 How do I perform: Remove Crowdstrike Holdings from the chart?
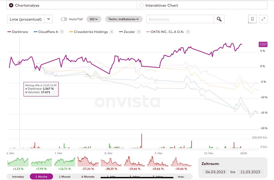(111, 32)
